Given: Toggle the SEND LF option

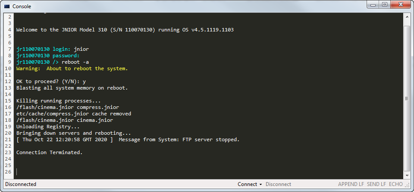Looking at the screenshot, I should click(x=376, y=184).
